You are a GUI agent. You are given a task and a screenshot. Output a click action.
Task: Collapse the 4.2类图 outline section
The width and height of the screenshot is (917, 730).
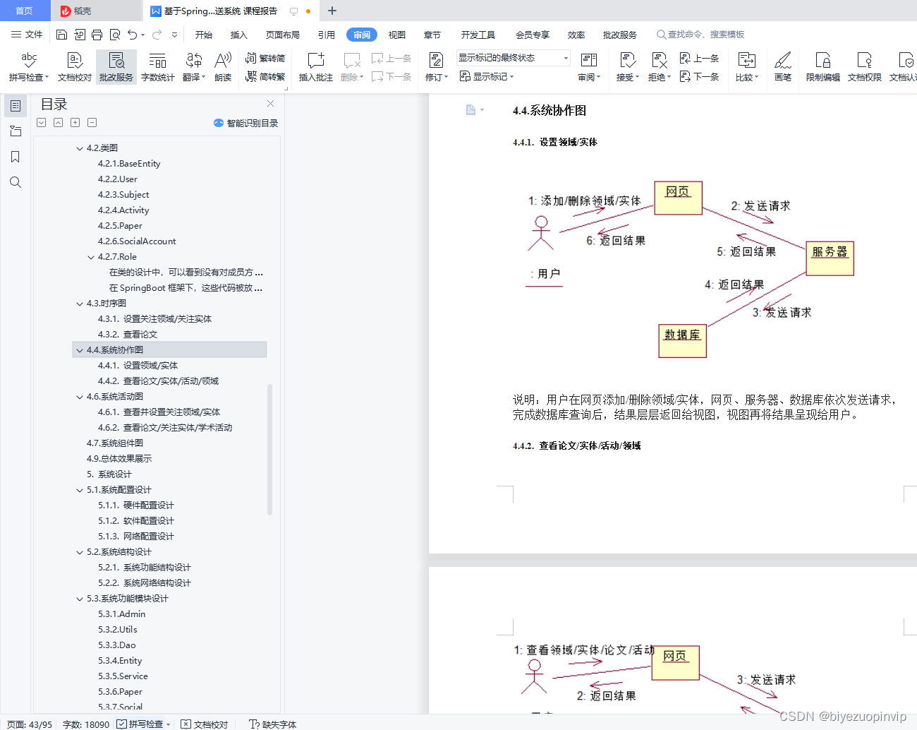pyautogui.click(x=80, y=148)
